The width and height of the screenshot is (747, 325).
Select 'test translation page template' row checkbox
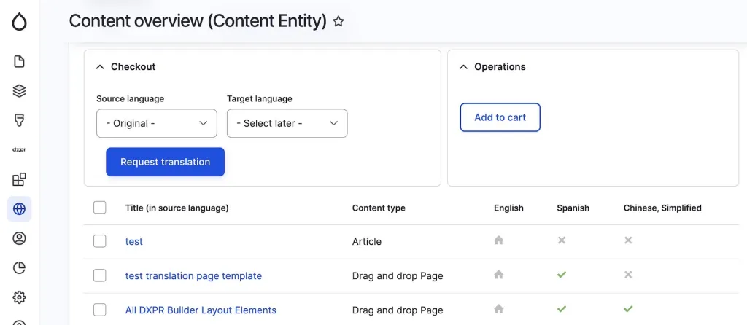pyautogui.click(x=100, y=275)
